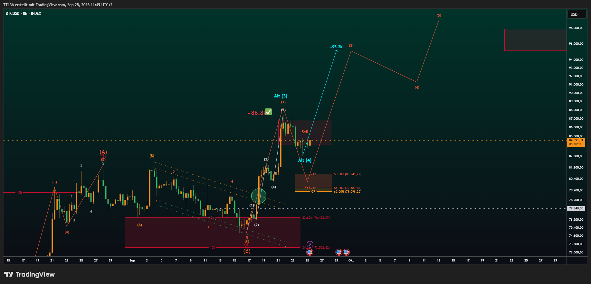Click the large red '(A)' wave label
The height and width of the screenshot is (284, 591).
(103, 152)
